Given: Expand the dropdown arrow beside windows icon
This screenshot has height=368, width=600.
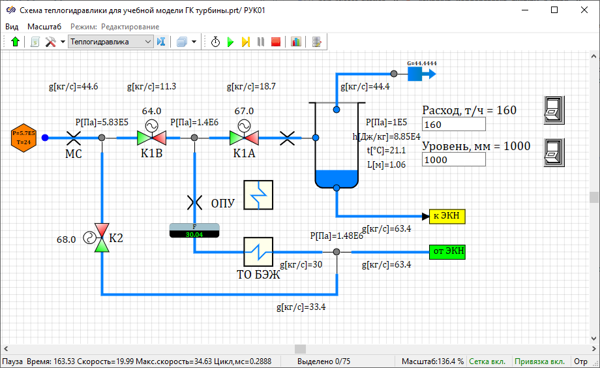Looking at the screenshot, I should [194, 42].
